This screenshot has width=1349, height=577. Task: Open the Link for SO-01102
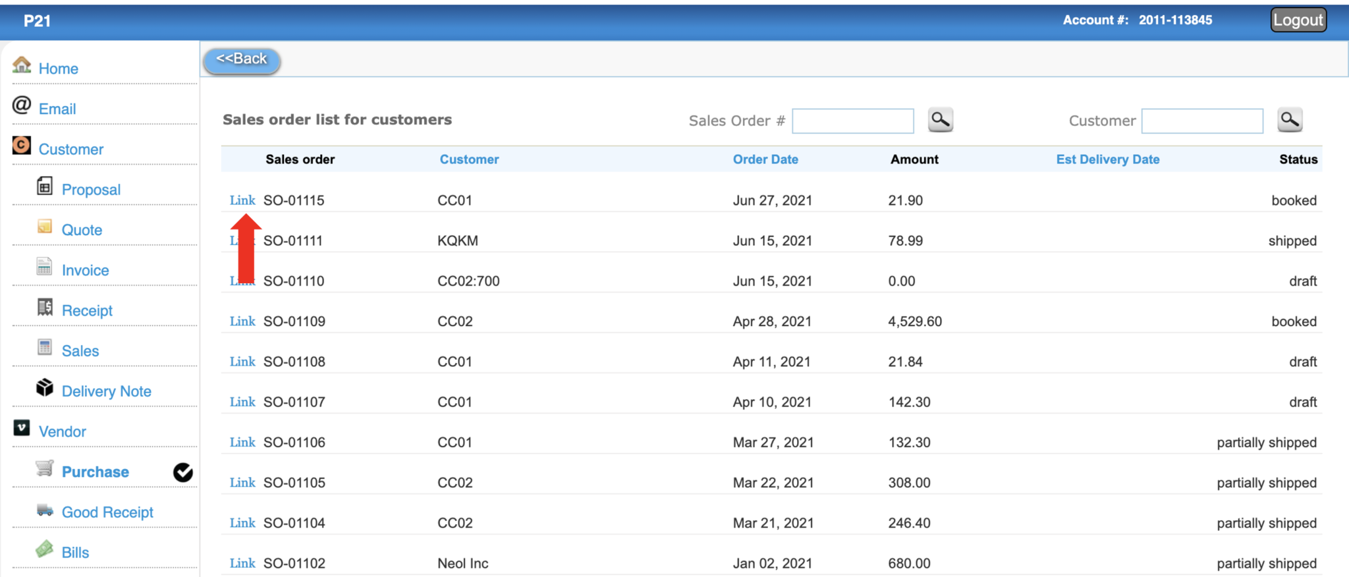coord(242,563)
